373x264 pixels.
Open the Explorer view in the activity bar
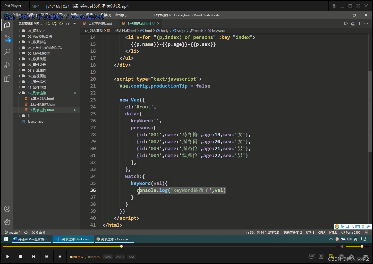(x=7, y=25)
